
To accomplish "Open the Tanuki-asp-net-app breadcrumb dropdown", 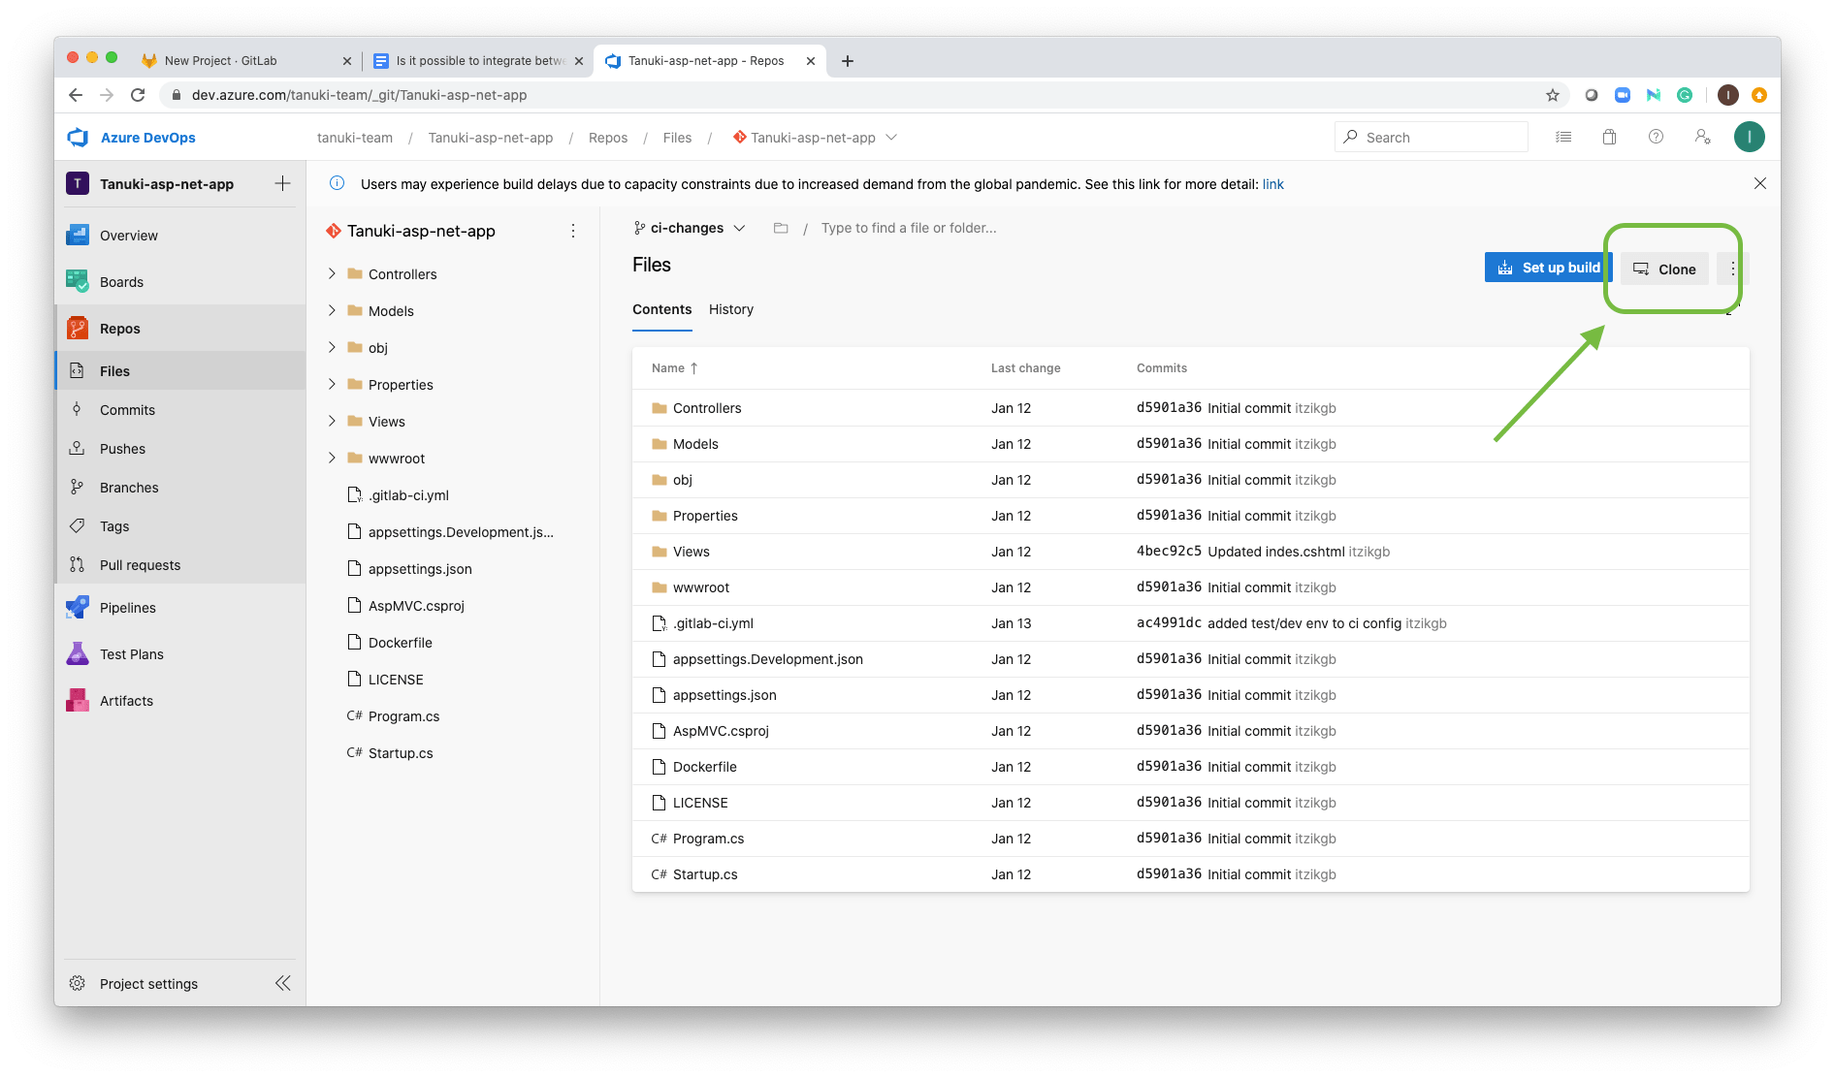I will click(892, 137).
